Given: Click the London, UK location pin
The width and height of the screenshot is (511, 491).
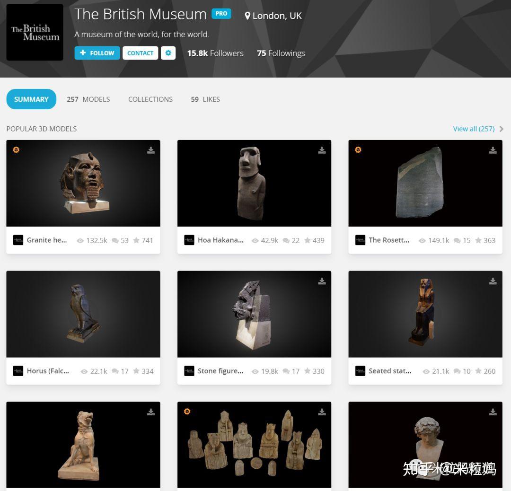Looking at the screenshot, I should pos(247,16).
